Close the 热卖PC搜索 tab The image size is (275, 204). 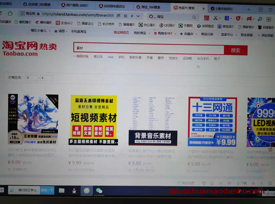click(x=203, y=9)
